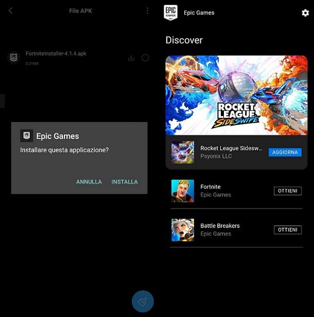Screen dimensions: 314x317
Task: Open settings with the gear icon
Action: tap(305, 13)
